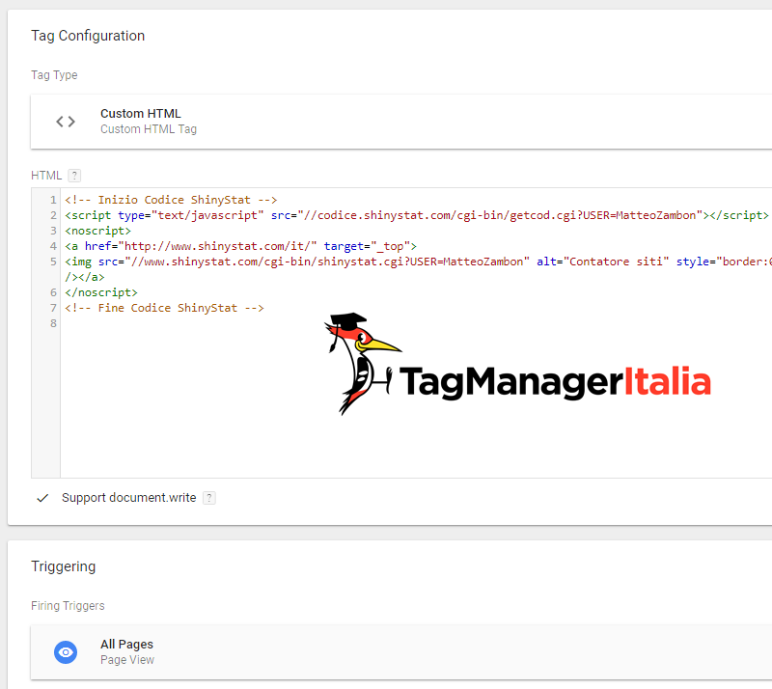Click the closing </noscript> line
The height and width of the screenshot is (689, 772).
coord(101,292)
